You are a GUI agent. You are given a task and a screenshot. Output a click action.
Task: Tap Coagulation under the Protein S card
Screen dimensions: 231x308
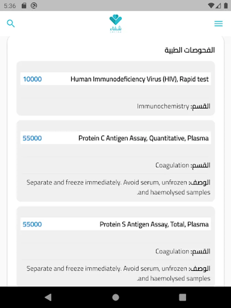[172, 252]
